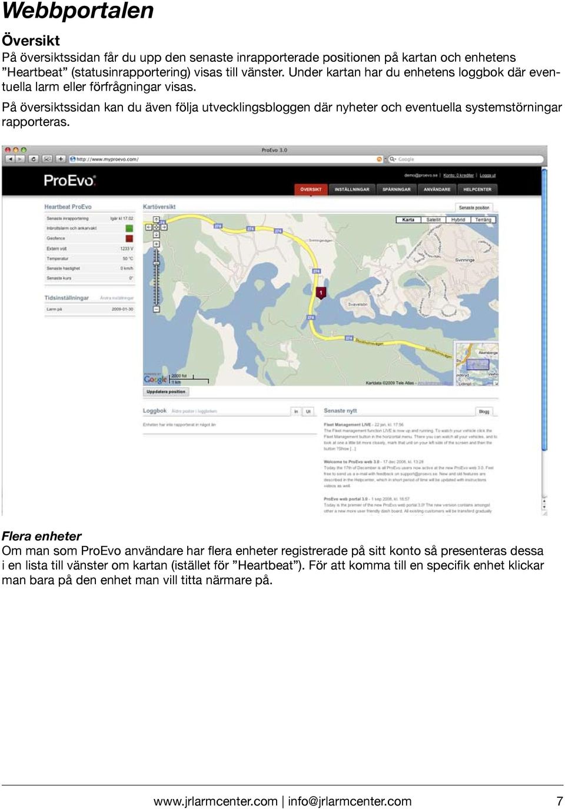
Task: Click the Uppdatera position button
Action: coord(166,392)
